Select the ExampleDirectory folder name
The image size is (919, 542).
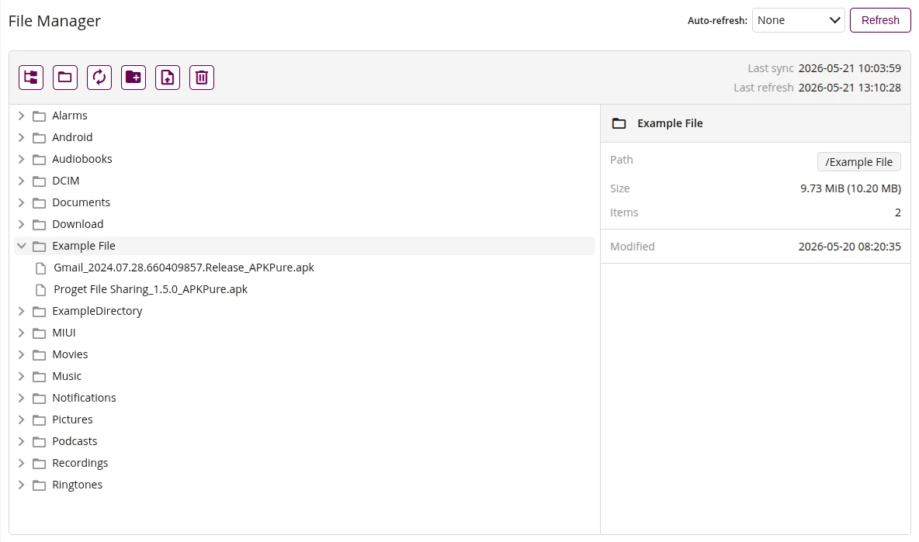coord(97,310)
